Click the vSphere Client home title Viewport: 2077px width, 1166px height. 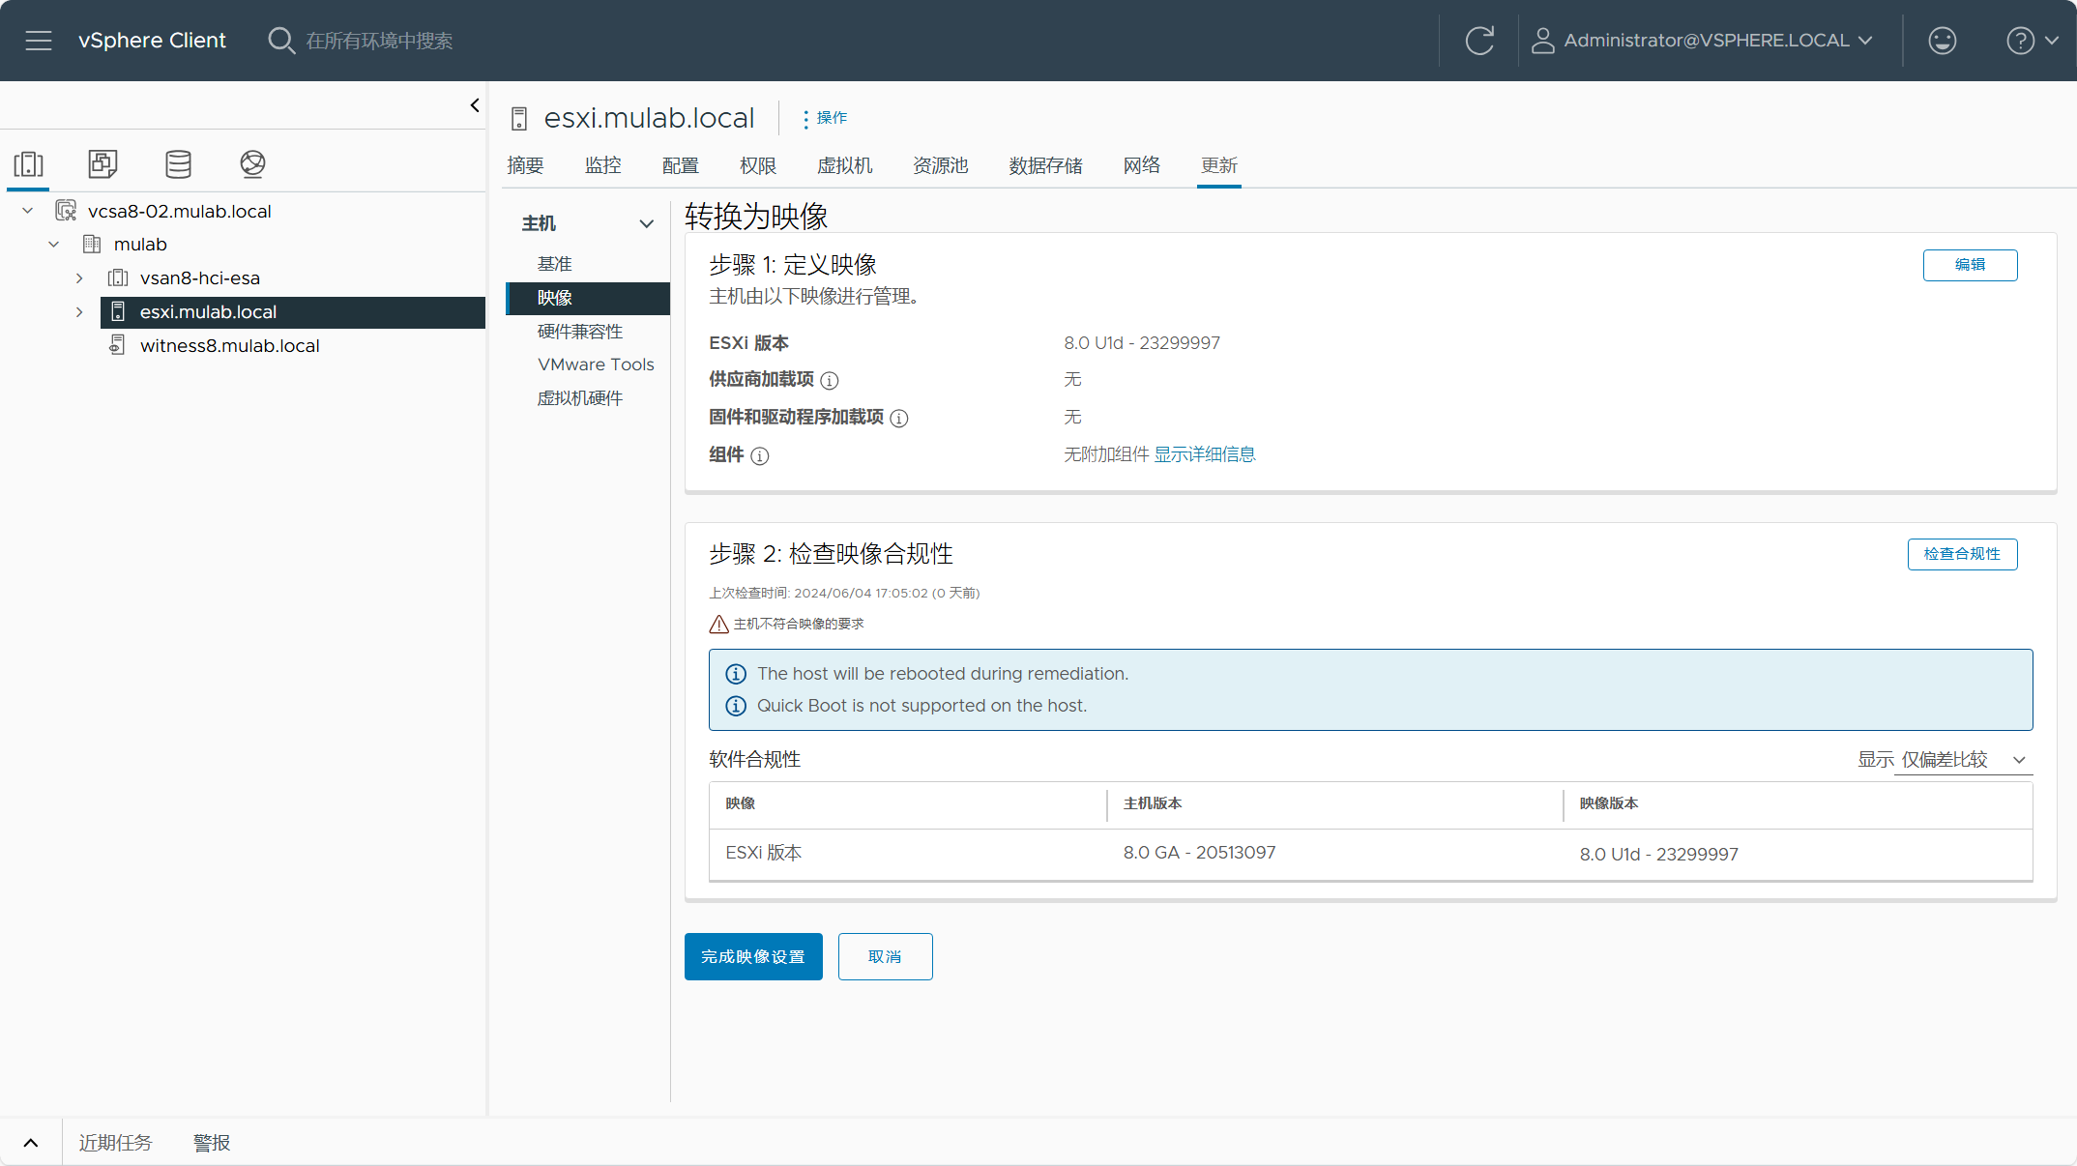pyautogui.click(x=152, y=41)
